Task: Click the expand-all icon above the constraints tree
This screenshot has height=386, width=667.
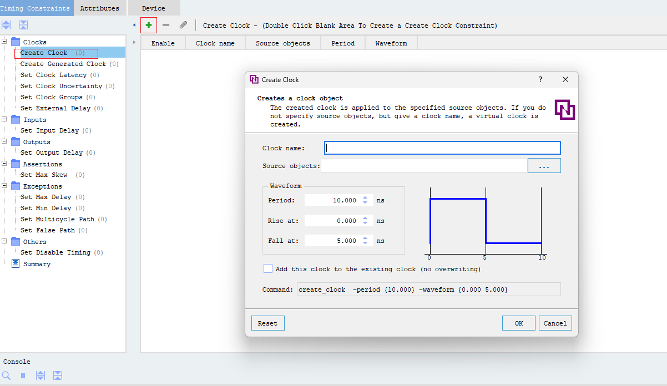Action: tap(6, 25)
